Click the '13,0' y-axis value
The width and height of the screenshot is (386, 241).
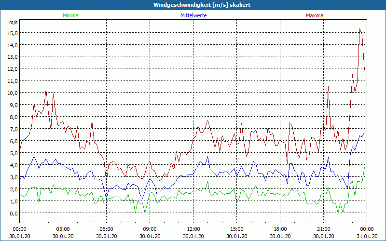[13, 57]
